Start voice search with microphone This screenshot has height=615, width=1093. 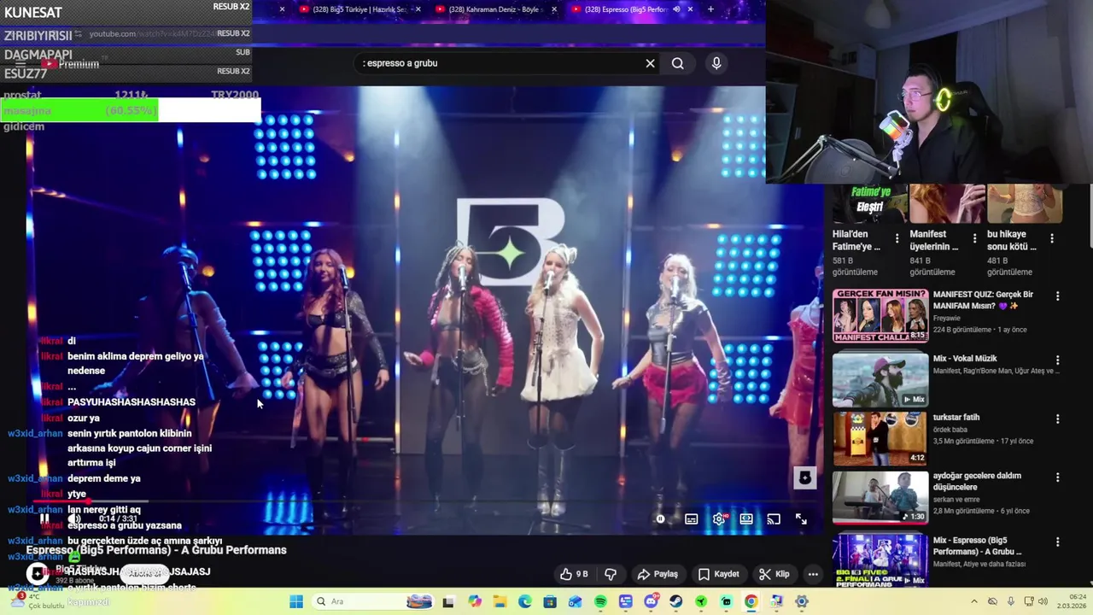[716, 63]
